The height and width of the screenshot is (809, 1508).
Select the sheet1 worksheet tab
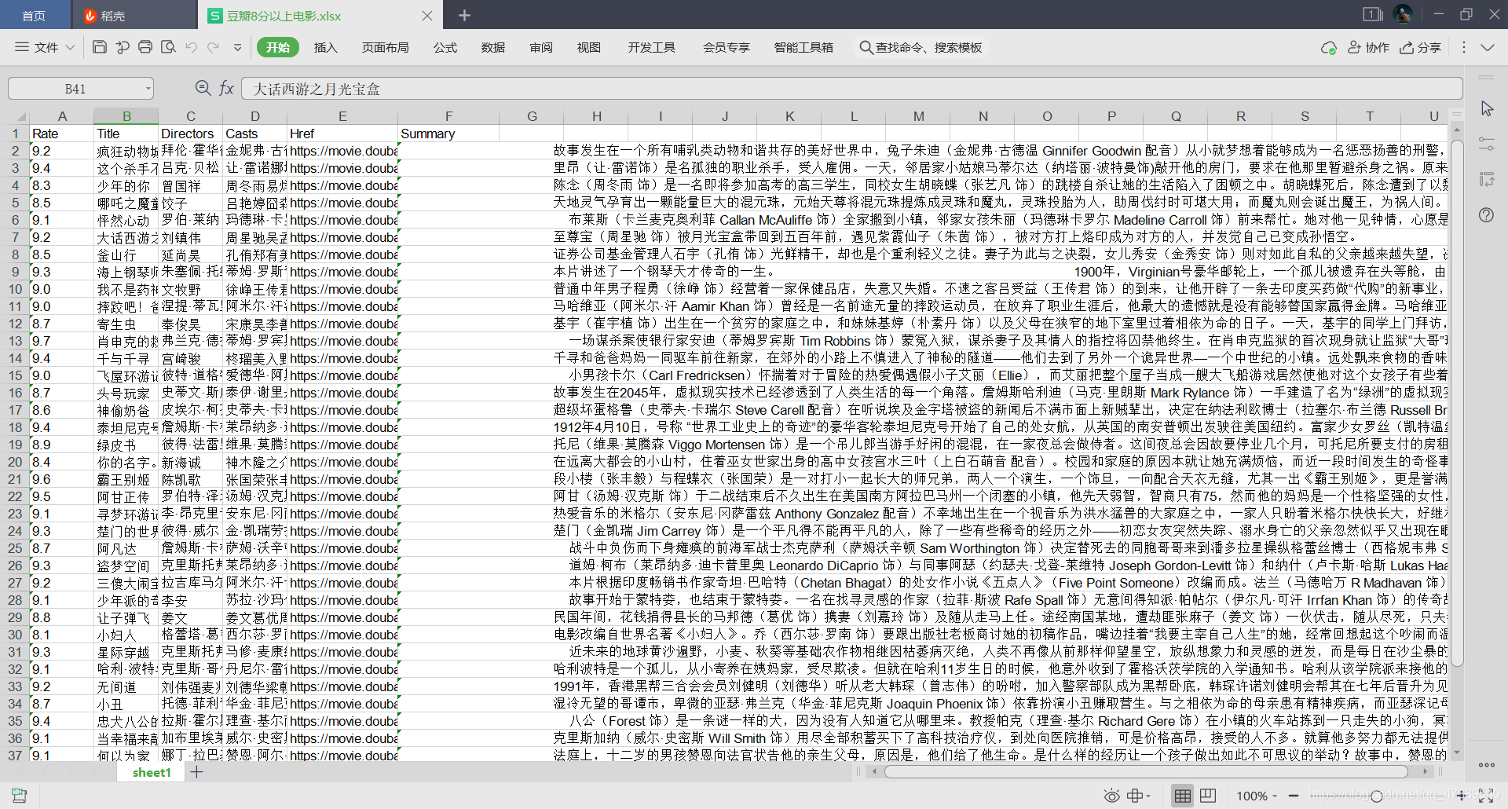152,772
